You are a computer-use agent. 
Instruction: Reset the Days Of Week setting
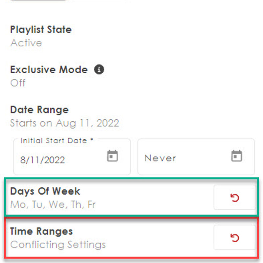point(235,198)
